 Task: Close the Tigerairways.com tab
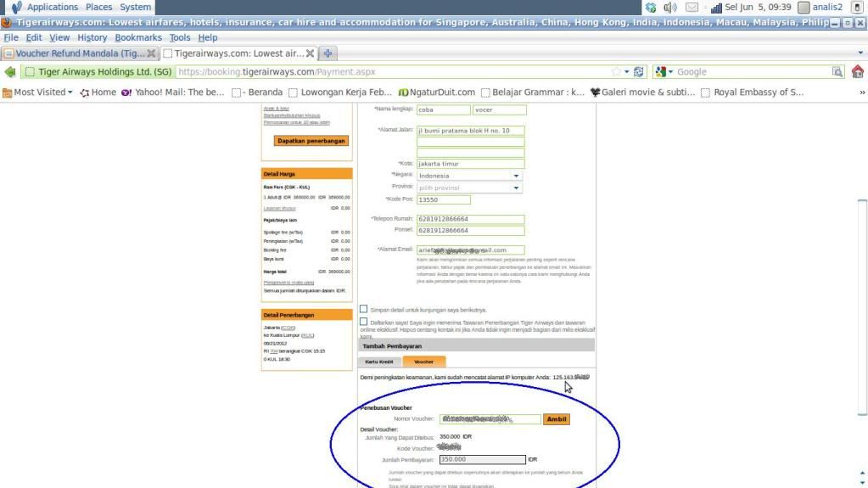pyautogui.click(x=310, y=53)
